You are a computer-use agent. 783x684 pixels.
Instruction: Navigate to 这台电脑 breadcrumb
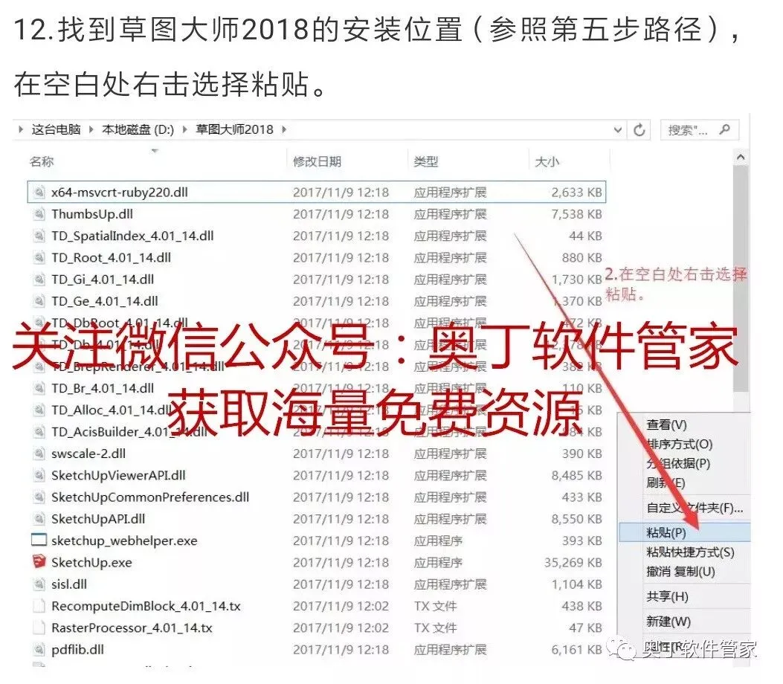click(56, 130)
